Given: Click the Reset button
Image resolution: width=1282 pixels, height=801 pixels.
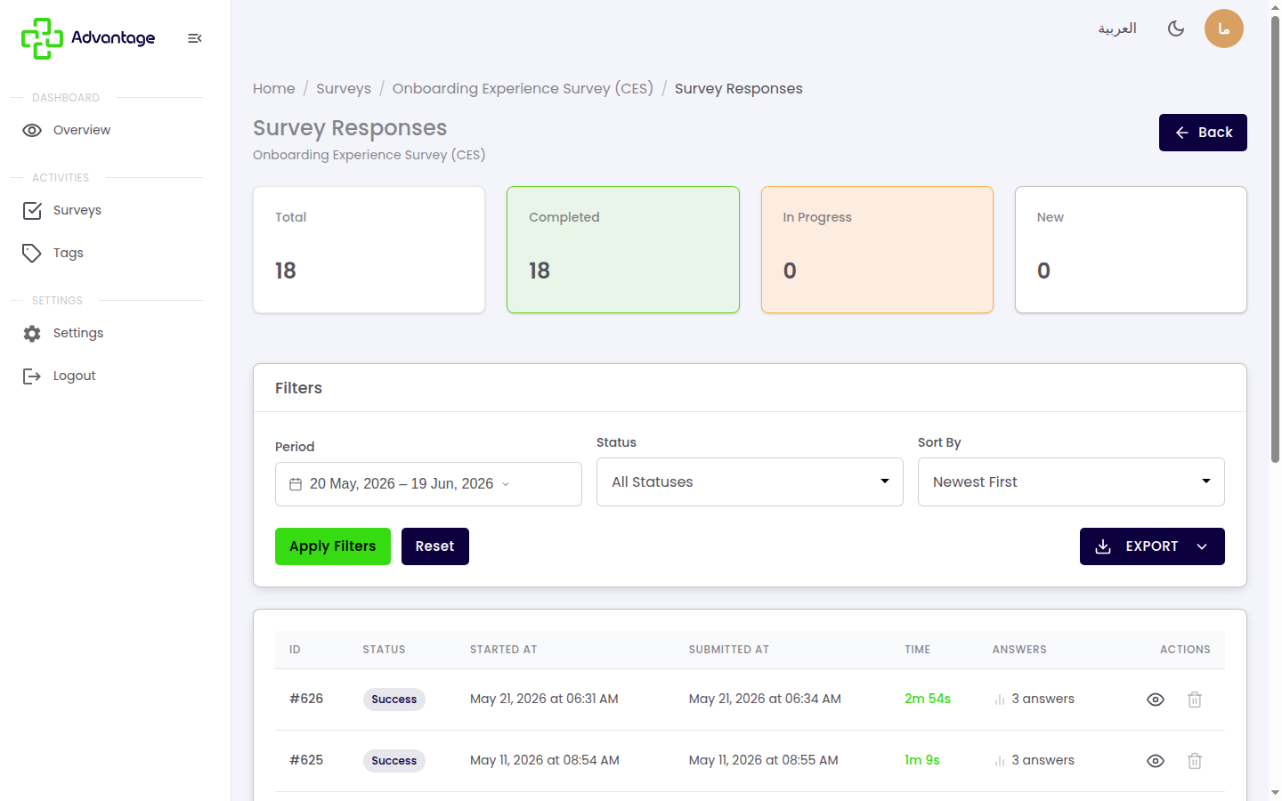Looking at the screenshot, I should coord(435,546).
